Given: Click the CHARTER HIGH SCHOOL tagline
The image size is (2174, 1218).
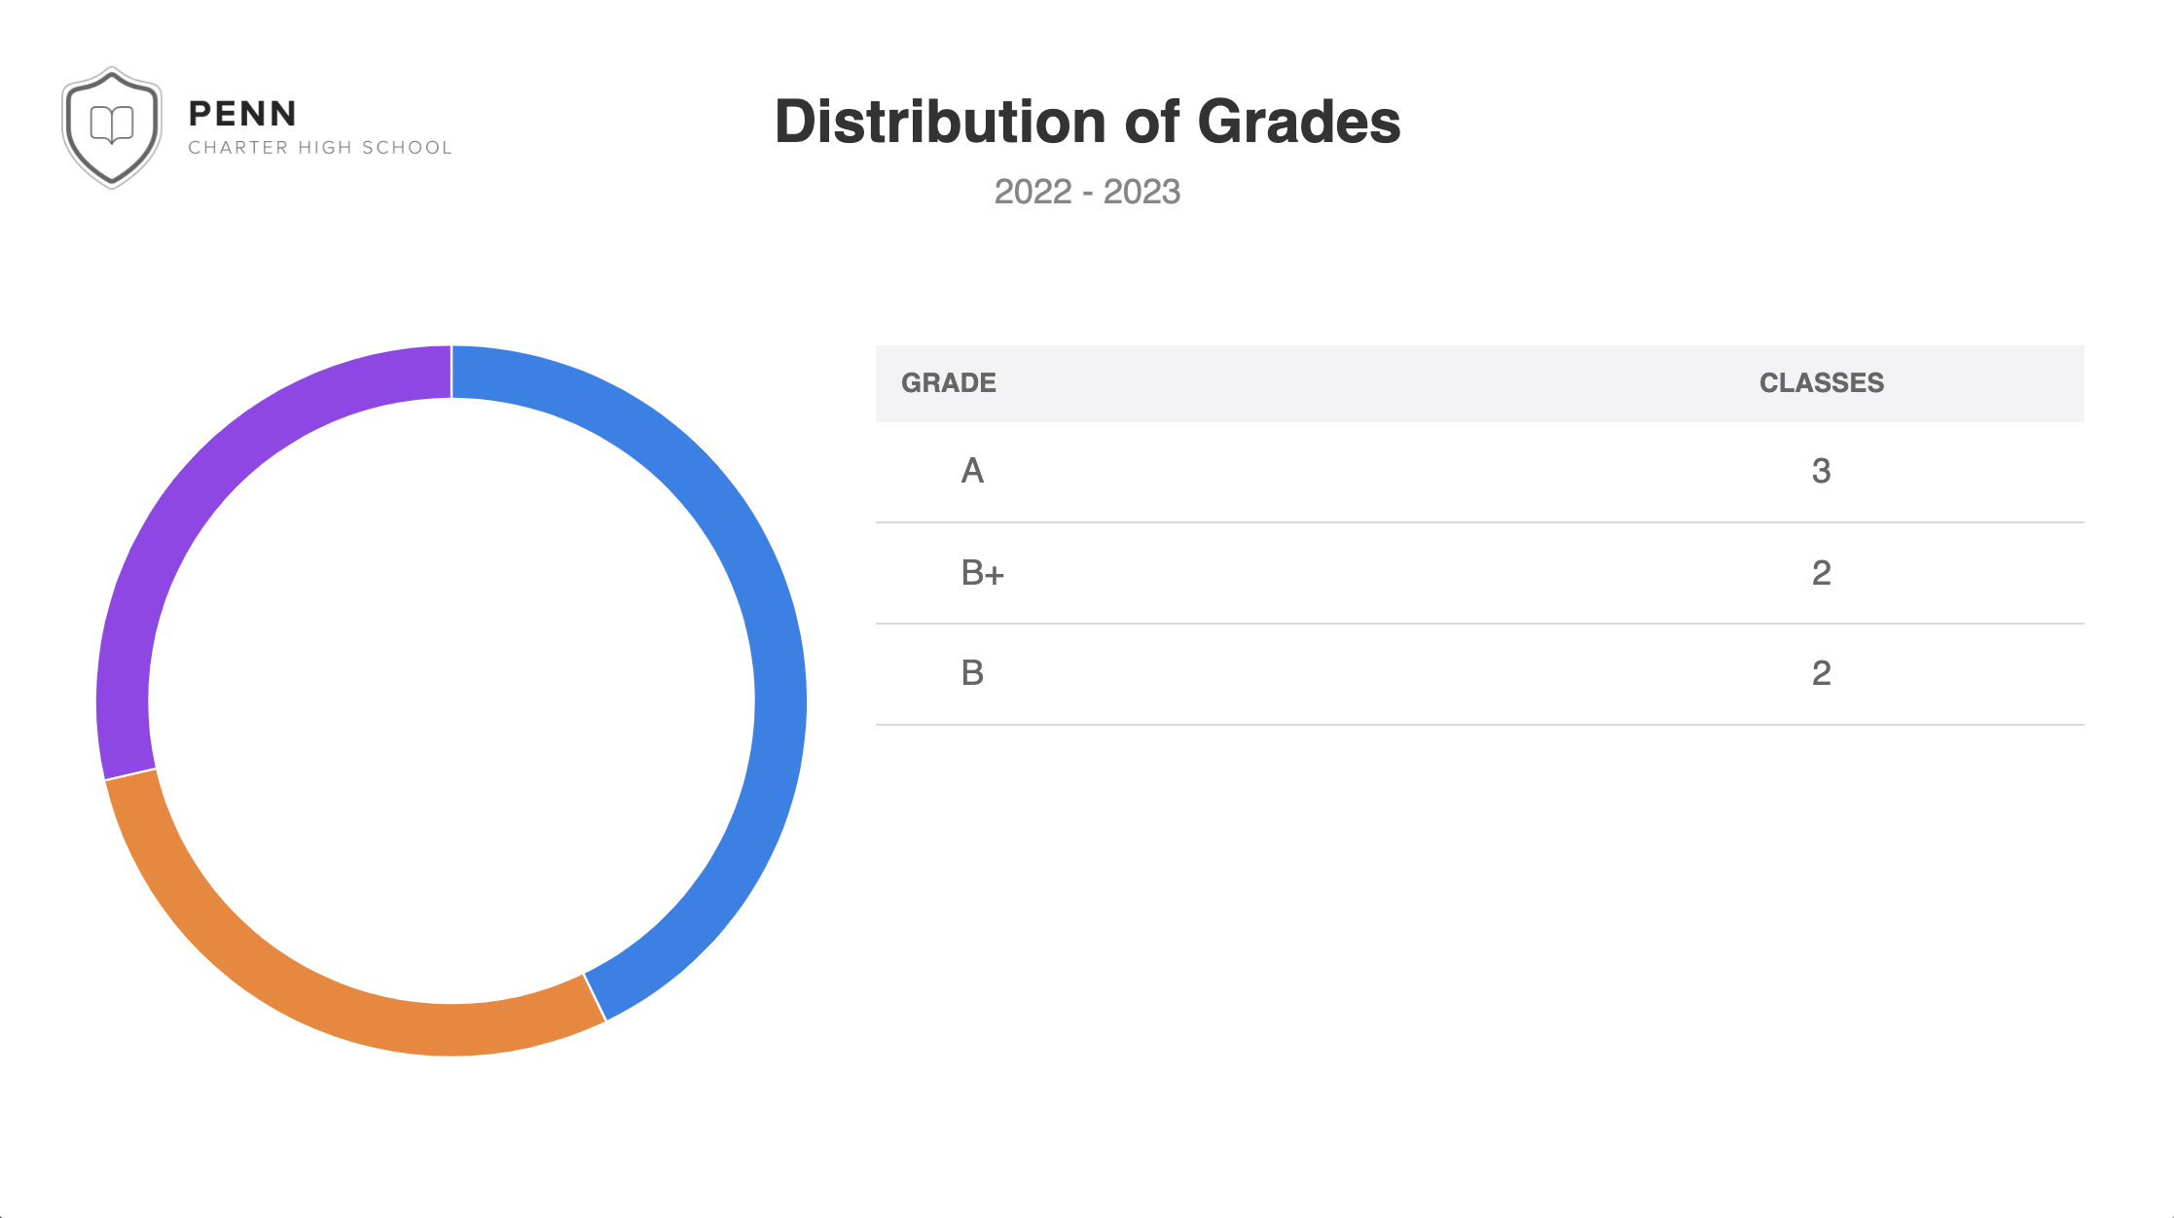Looking at the screenshot, I should (320, 148).
